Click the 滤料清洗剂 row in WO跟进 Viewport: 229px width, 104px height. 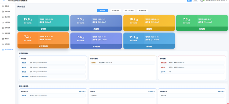tap(53, 76)
